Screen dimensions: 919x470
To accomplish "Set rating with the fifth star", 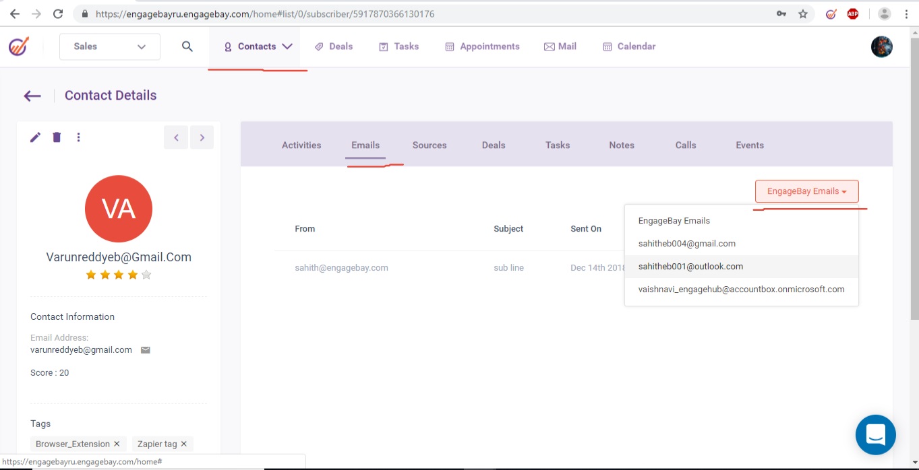I will [146, 275].
